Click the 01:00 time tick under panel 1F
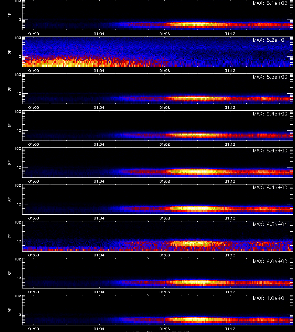 click(34, 34)
